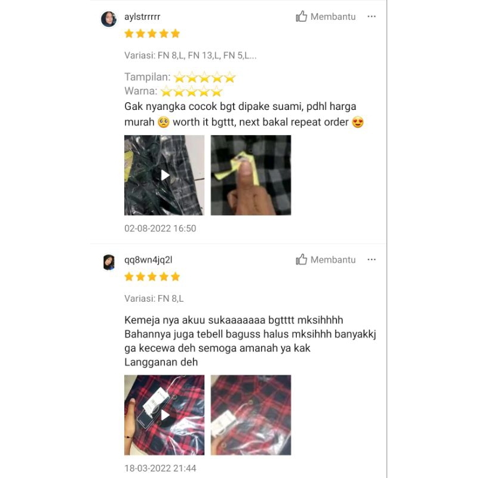Image resolution: width=478 pixels, height=478 pixels.
Task: Open username qq8wn4jq2l profile link
Action: point(148,260)
